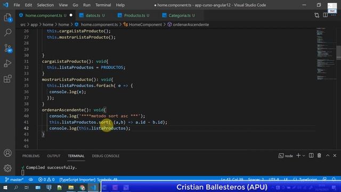Show the OUTPUT panel tab

point(54,156)
